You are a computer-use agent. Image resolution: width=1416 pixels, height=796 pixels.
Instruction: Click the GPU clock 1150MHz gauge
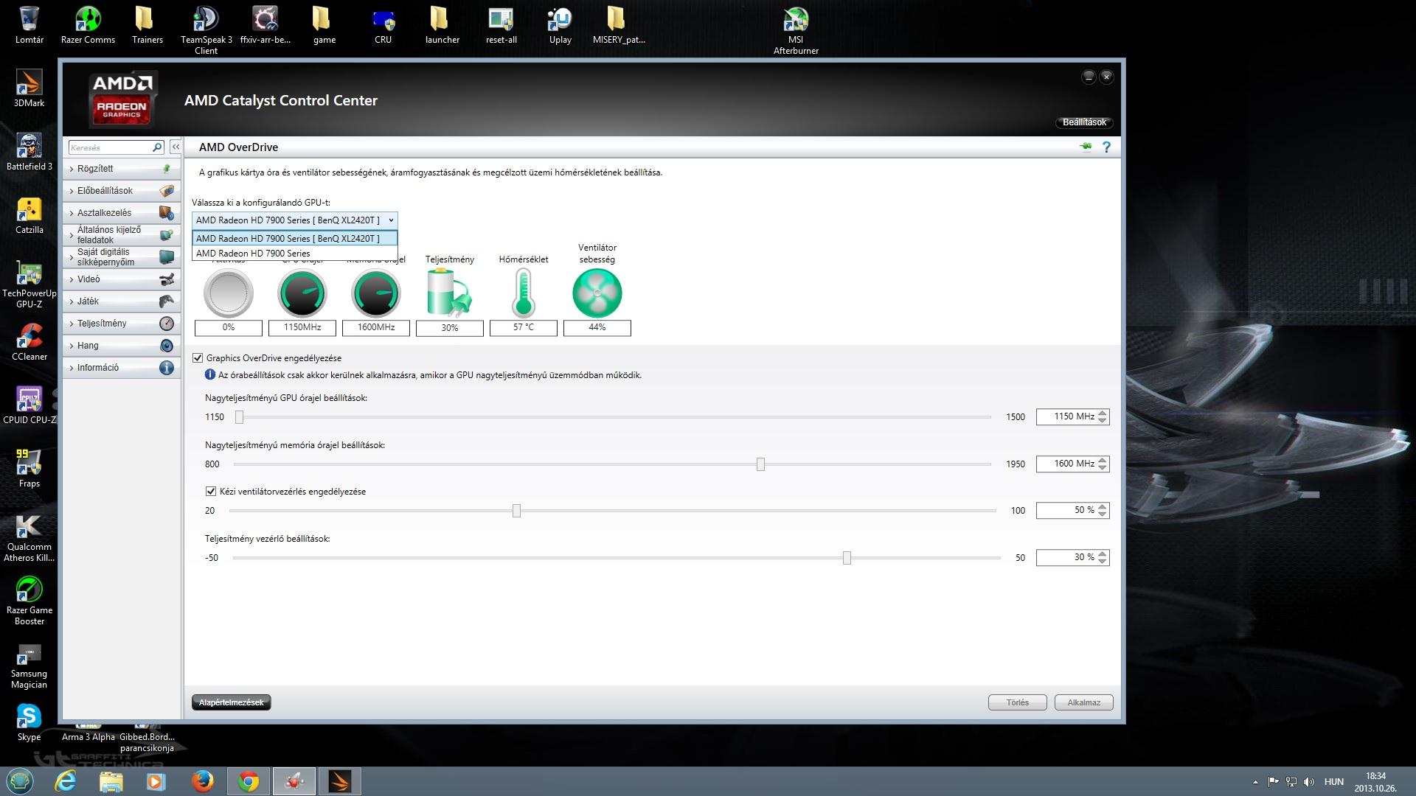(302, 293)
